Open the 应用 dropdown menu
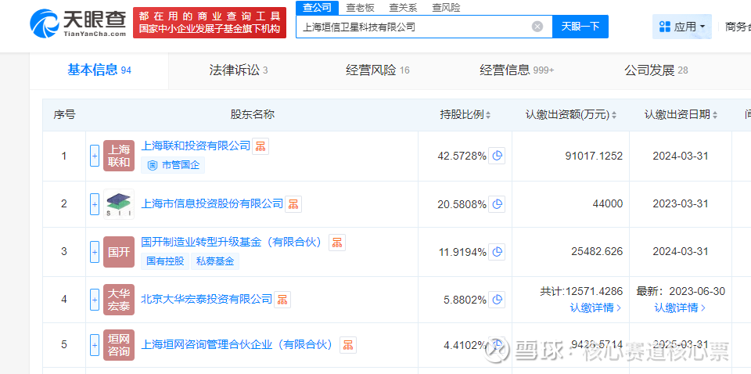 [682, 27]
